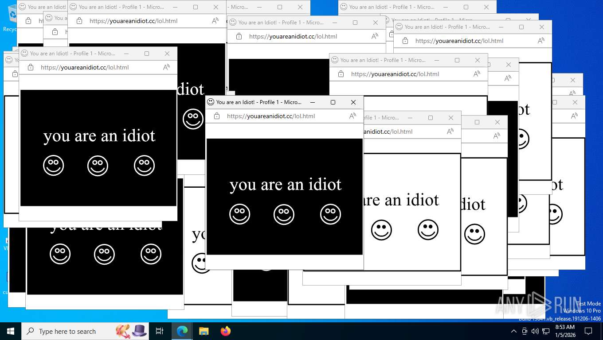Click Read aloud icon in top-center Edge window
The image size is (603, 340).
coord(375,36)
